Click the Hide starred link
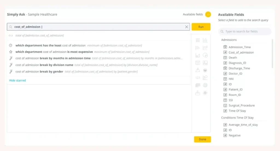The image size is (280, 151). [17, 80]
